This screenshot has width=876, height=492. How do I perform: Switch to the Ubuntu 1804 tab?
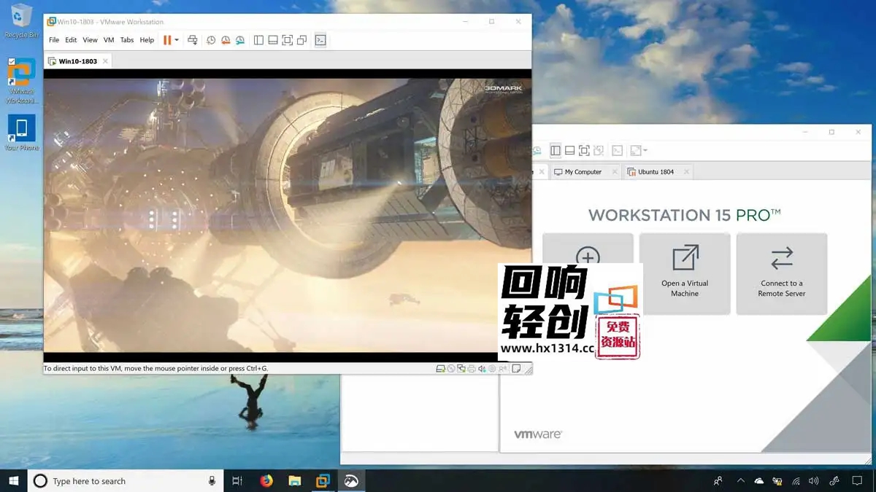(656, 172)
